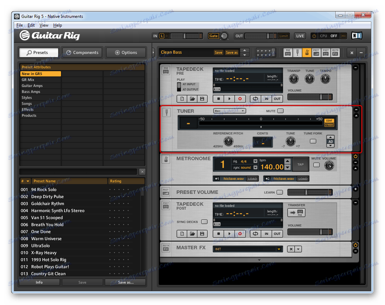The height and width of the screenshot is (305, 385).
Task: Open file in Tapedeck Pre
Action: (192, 99)
